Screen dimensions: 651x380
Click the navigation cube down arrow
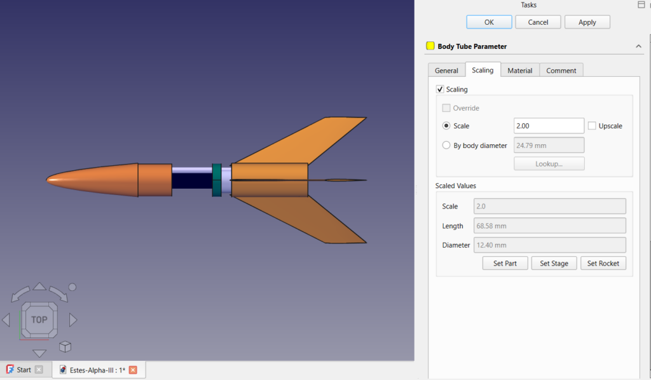[39, 353]
